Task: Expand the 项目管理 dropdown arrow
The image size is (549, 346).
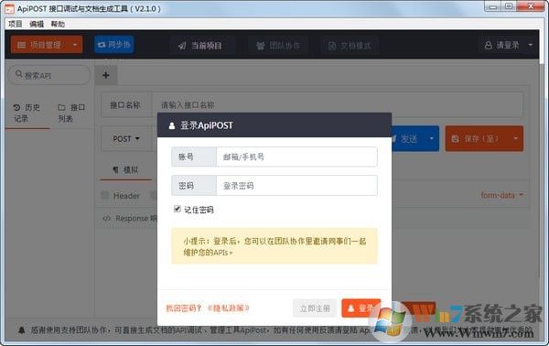Action: point(75,45)
